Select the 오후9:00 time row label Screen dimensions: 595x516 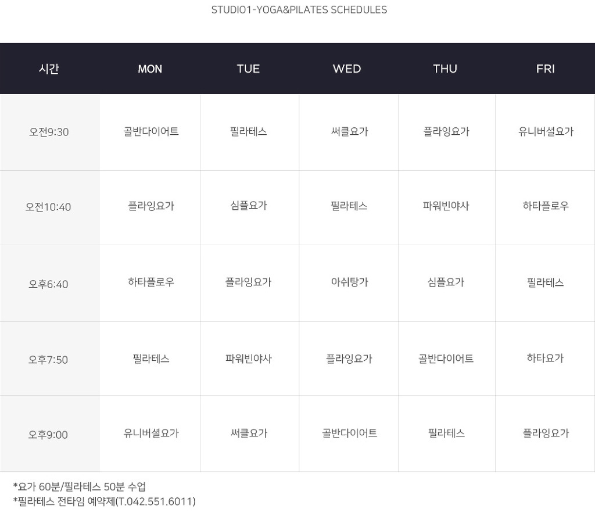48,435
